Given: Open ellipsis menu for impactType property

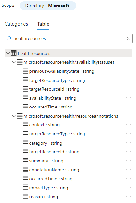Looking at the screenshot, I should point(128,188).
